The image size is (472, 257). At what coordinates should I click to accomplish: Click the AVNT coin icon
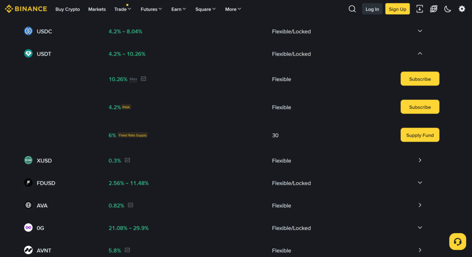(28, 250)
